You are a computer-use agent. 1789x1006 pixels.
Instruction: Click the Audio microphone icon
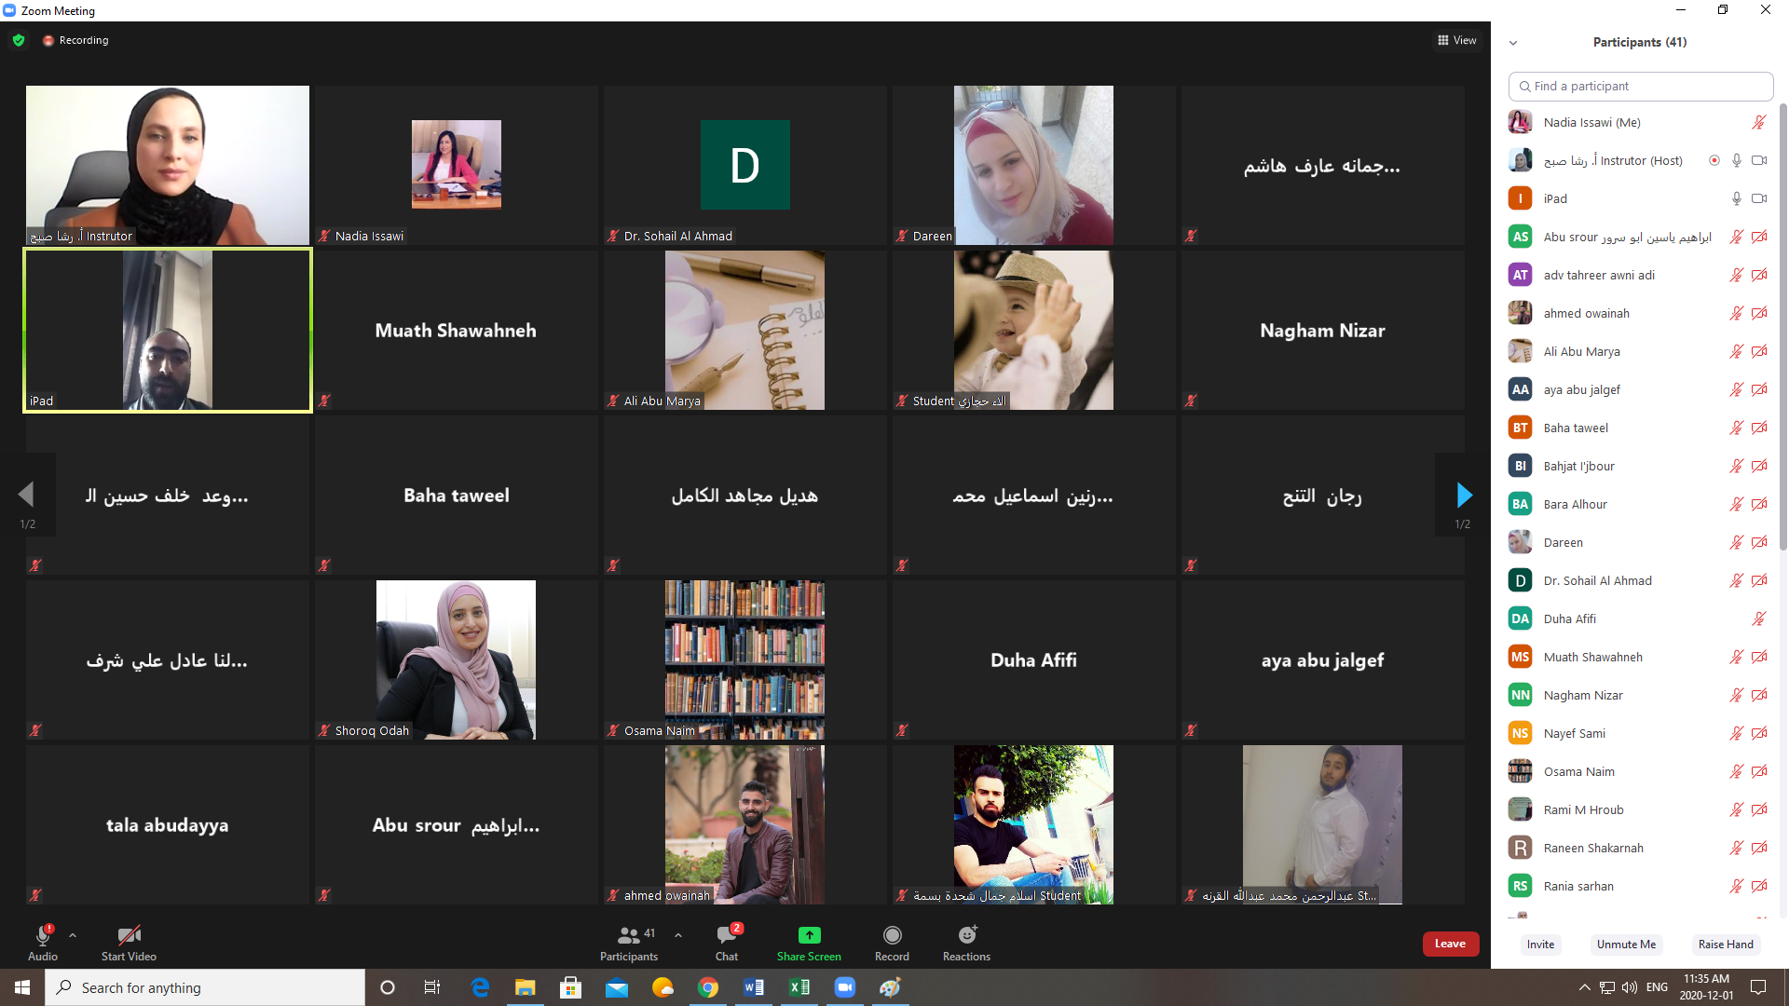(x=43, y=934)
